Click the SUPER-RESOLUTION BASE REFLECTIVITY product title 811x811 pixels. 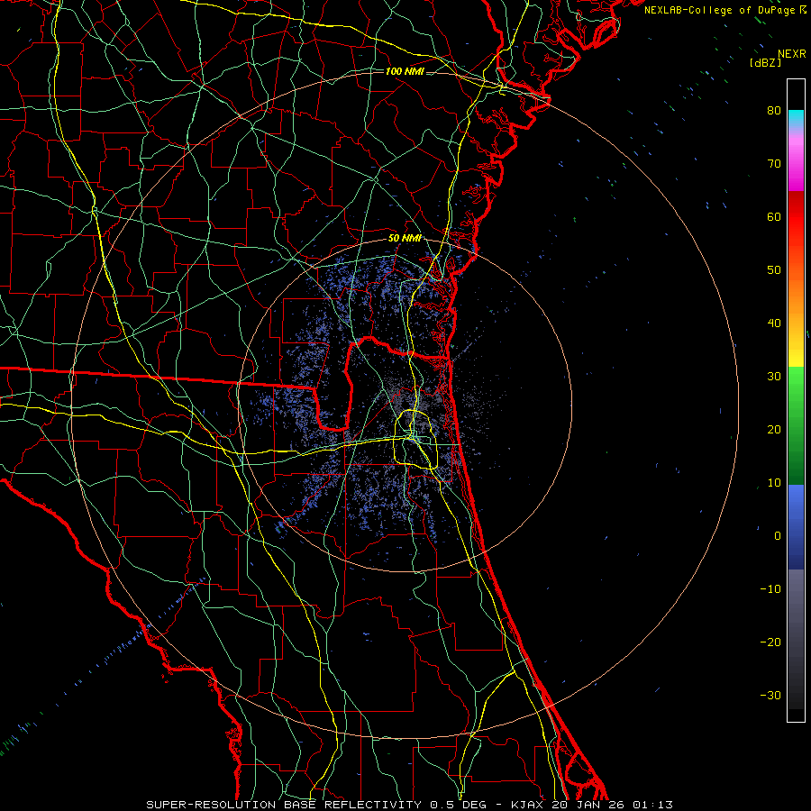pyautogui.click(x=284, y=805)
